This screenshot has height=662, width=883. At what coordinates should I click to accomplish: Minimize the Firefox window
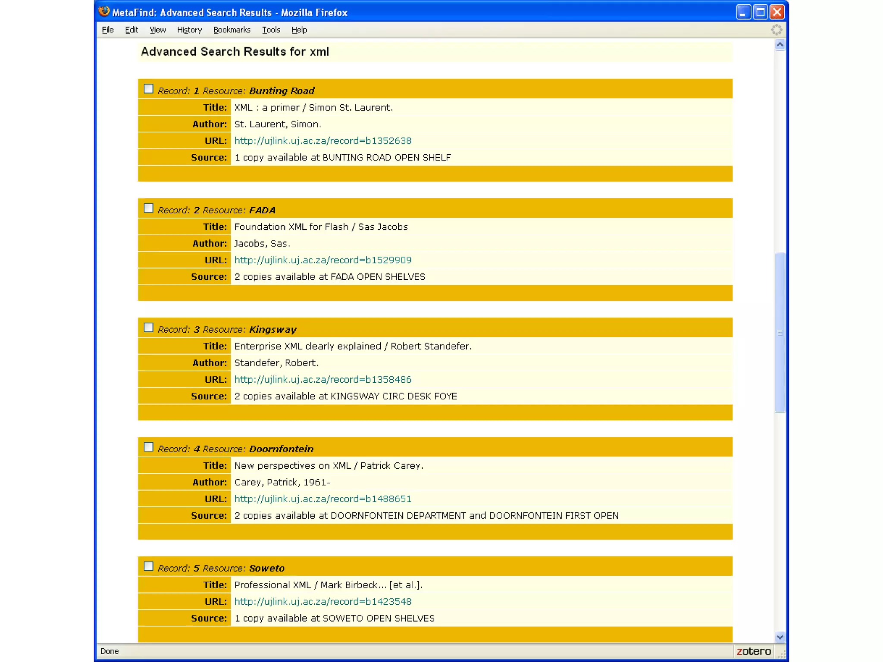(x=743, y=12)
